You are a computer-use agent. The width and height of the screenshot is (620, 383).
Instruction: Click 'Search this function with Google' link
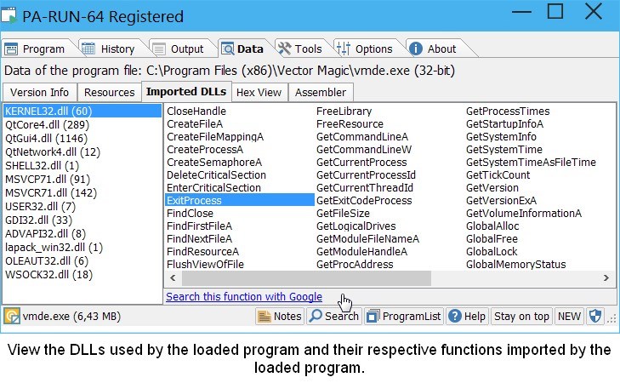244,297
